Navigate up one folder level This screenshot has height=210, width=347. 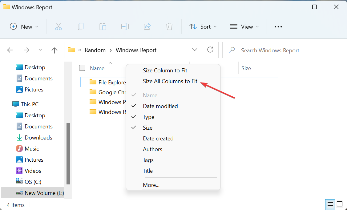point(54,50)
